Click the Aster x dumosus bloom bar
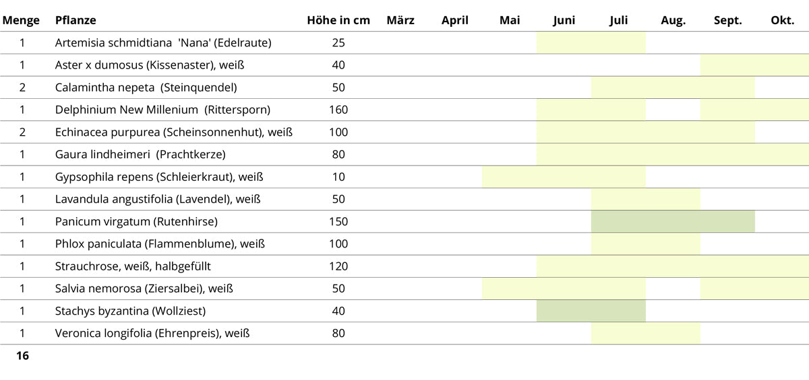 (754, 65)
